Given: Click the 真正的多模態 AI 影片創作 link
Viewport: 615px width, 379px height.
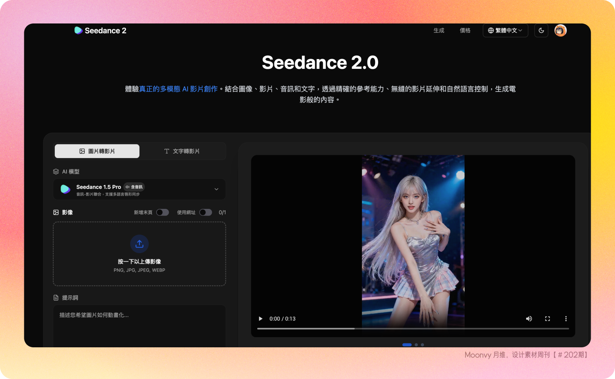Looking at the screenshot, I should pyautogui.click(x=178, y=89).
